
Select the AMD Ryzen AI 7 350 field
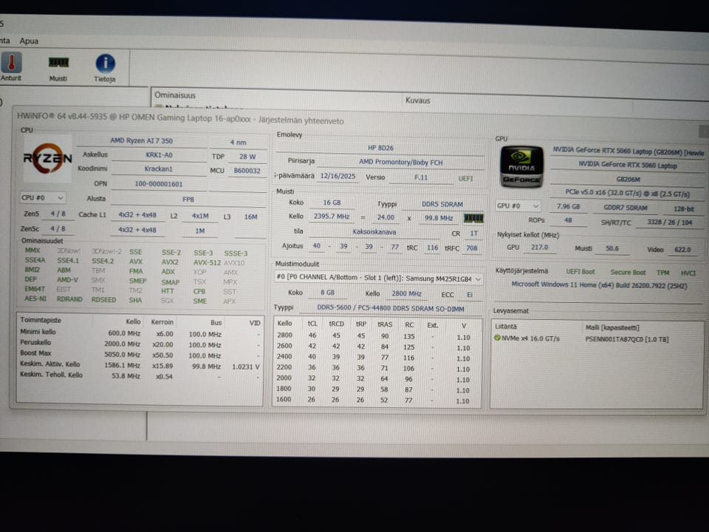click(x=142, y=140)
